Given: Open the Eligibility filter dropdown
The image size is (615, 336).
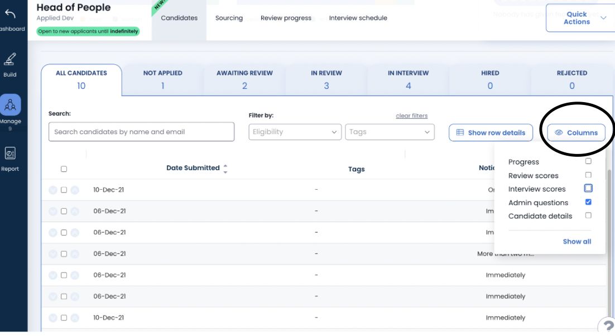Looking at the screenshot, I should (295, 132).
